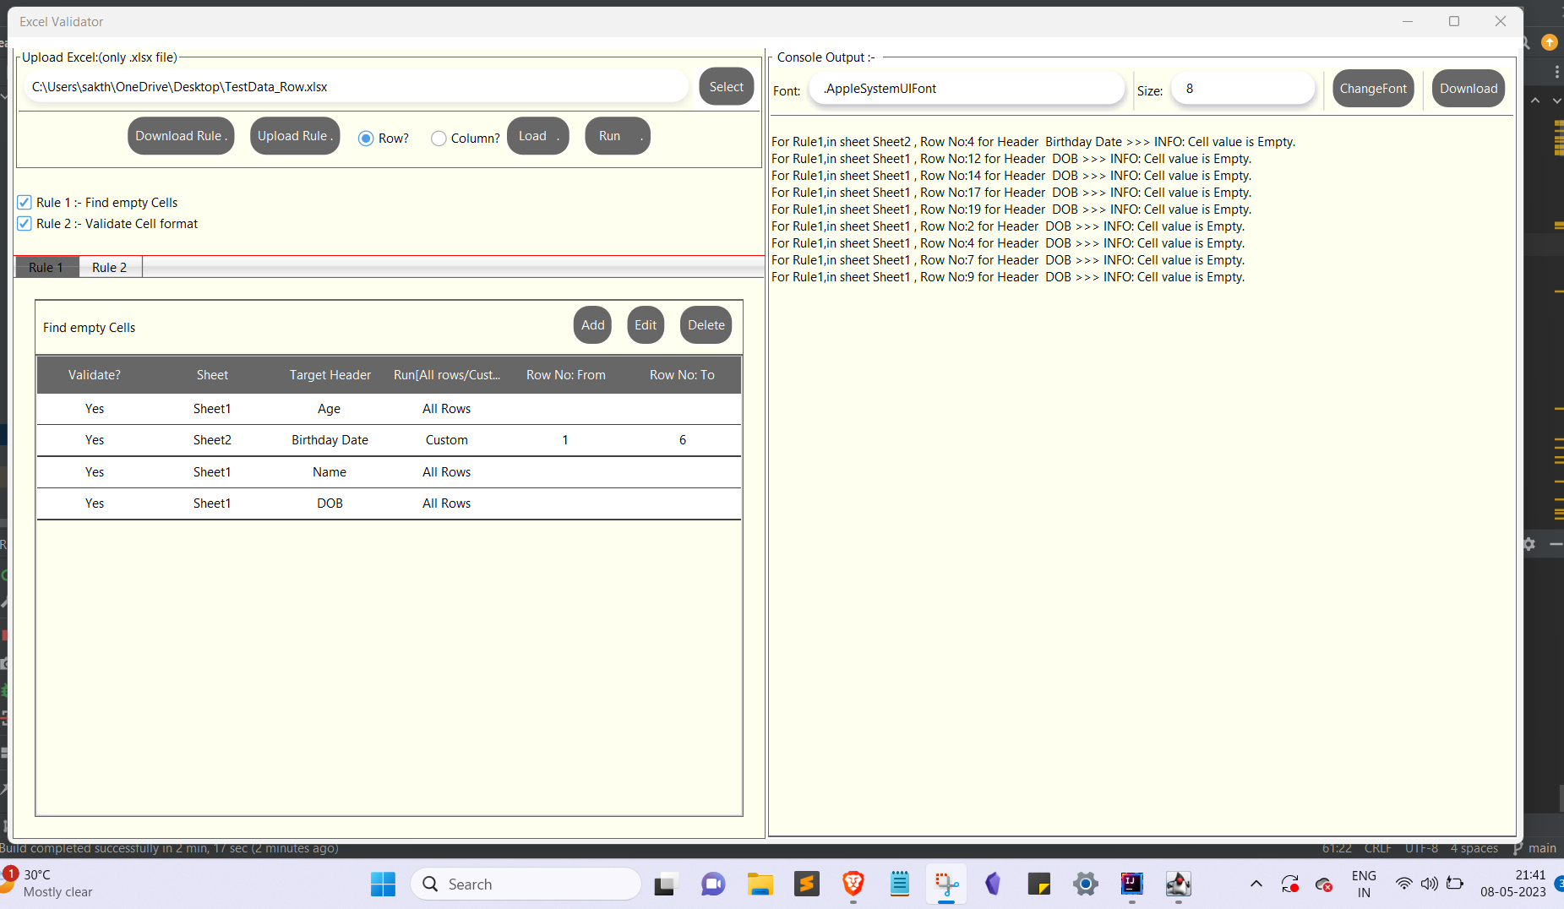The image size is (1564, 909).
Task: Open Sublime Text from taskbar
Action: 807,885
